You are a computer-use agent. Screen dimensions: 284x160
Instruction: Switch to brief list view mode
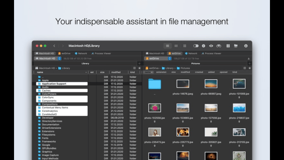(x=176, y=46)
